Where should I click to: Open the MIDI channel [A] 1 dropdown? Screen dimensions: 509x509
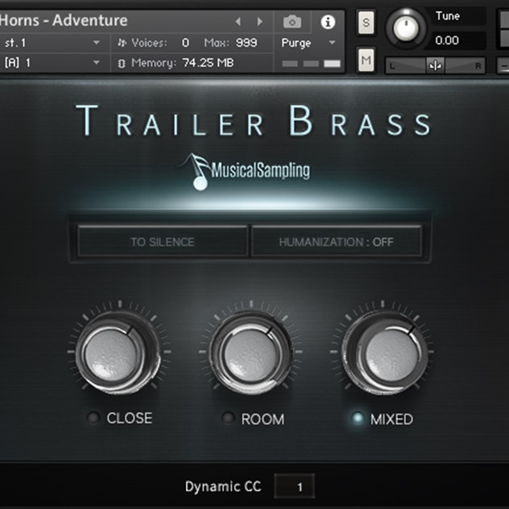(x=52, y=62)
